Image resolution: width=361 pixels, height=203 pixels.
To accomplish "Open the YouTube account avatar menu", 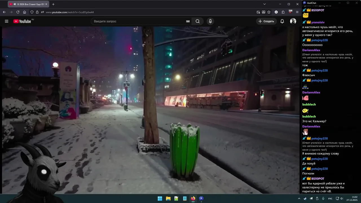I will 293,21.
